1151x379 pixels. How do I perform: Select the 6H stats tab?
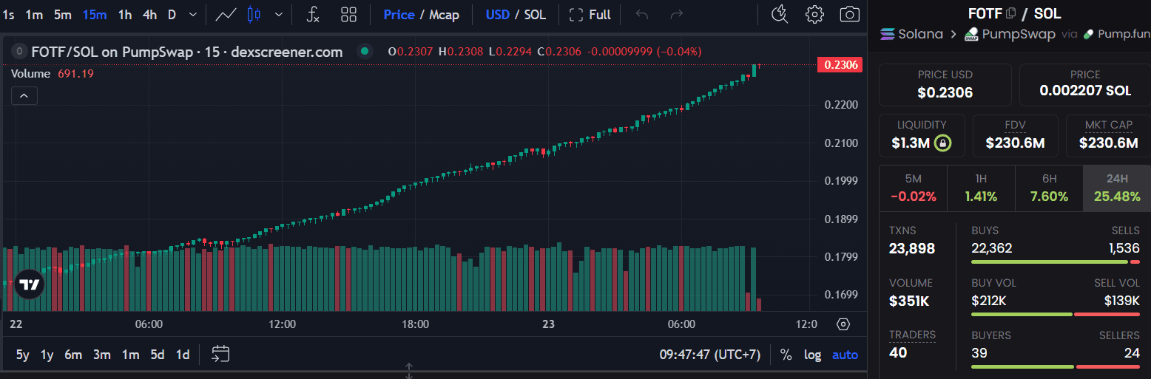point(1049,188)
